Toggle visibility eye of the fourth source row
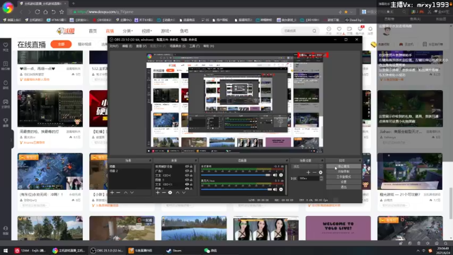This screenshot has height=255, width=453. 187,180
